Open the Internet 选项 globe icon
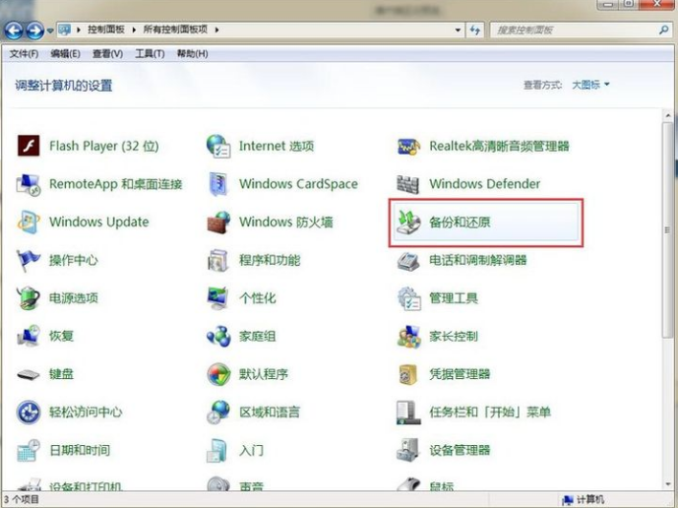The width and height of the screenshot is (678, 508). click(218, 146)
